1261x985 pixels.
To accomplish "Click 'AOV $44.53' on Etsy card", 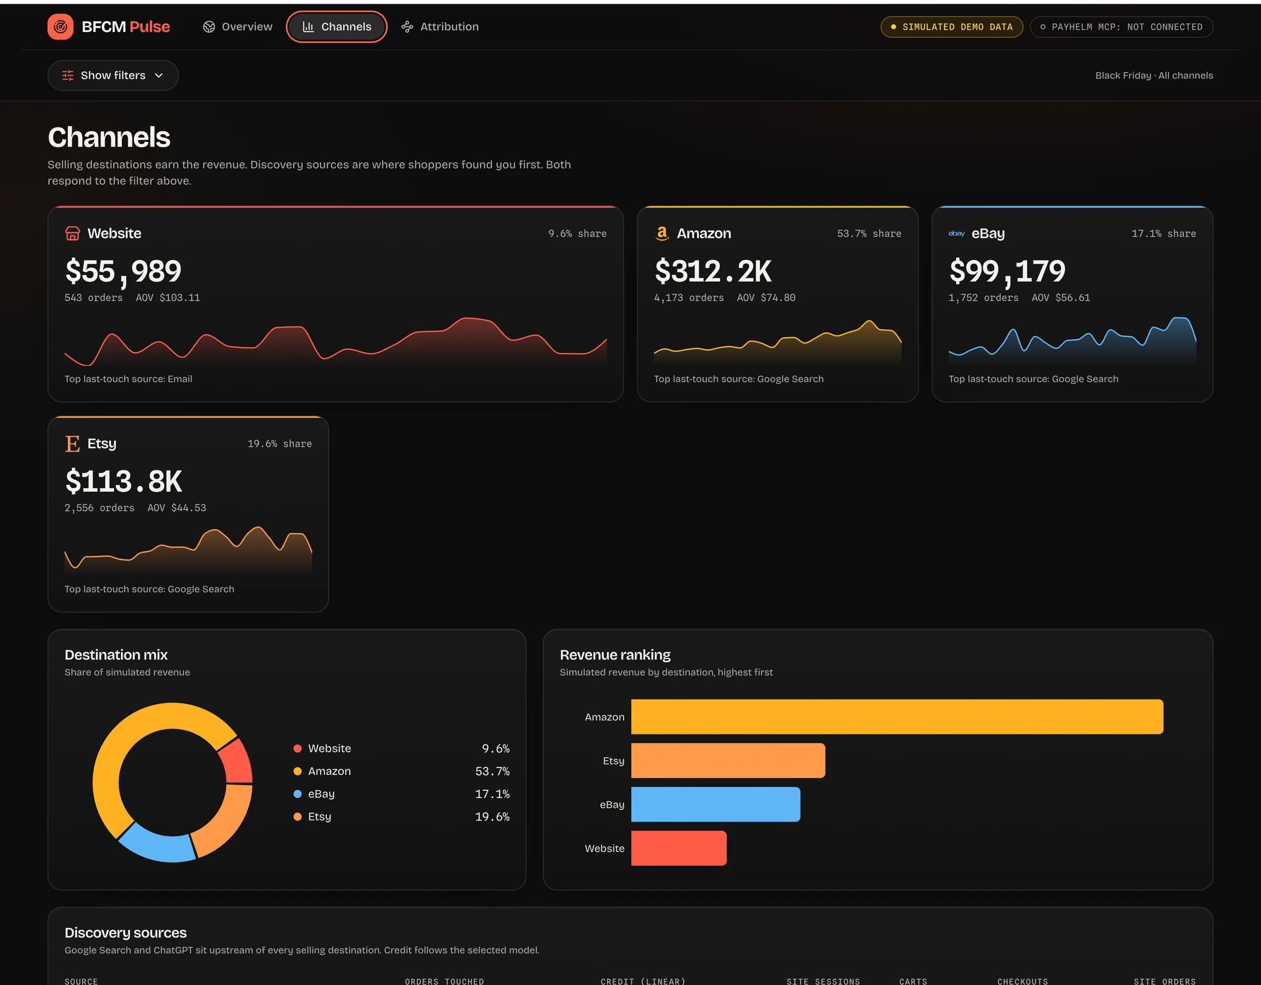I will pos(177,508).
